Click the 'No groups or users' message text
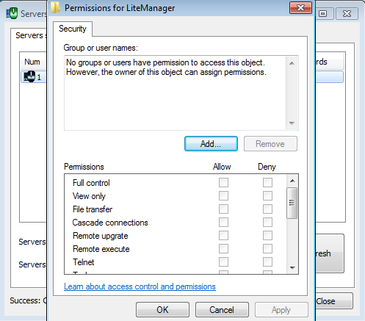The image size is (365, 321). coord(166,68)
